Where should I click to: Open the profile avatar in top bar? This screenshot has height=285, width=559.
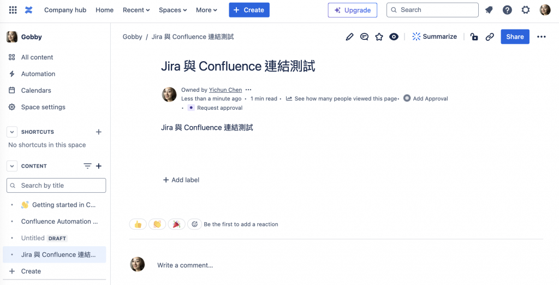tap(545, 10)
